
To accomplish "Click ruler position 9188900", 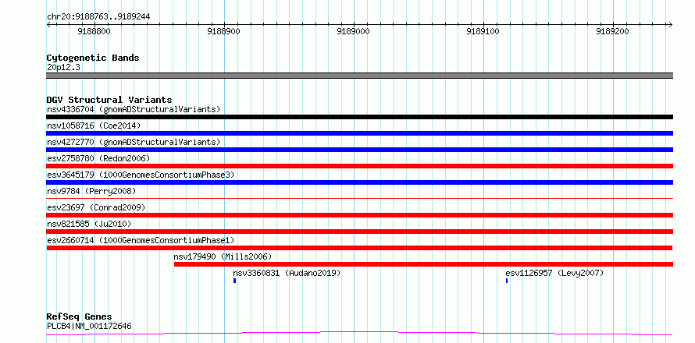I will (x=224, y=31).
